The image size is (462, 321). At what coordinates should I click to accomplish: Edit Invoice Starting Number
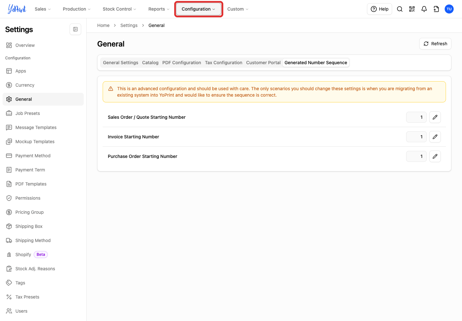click(435, 137)
